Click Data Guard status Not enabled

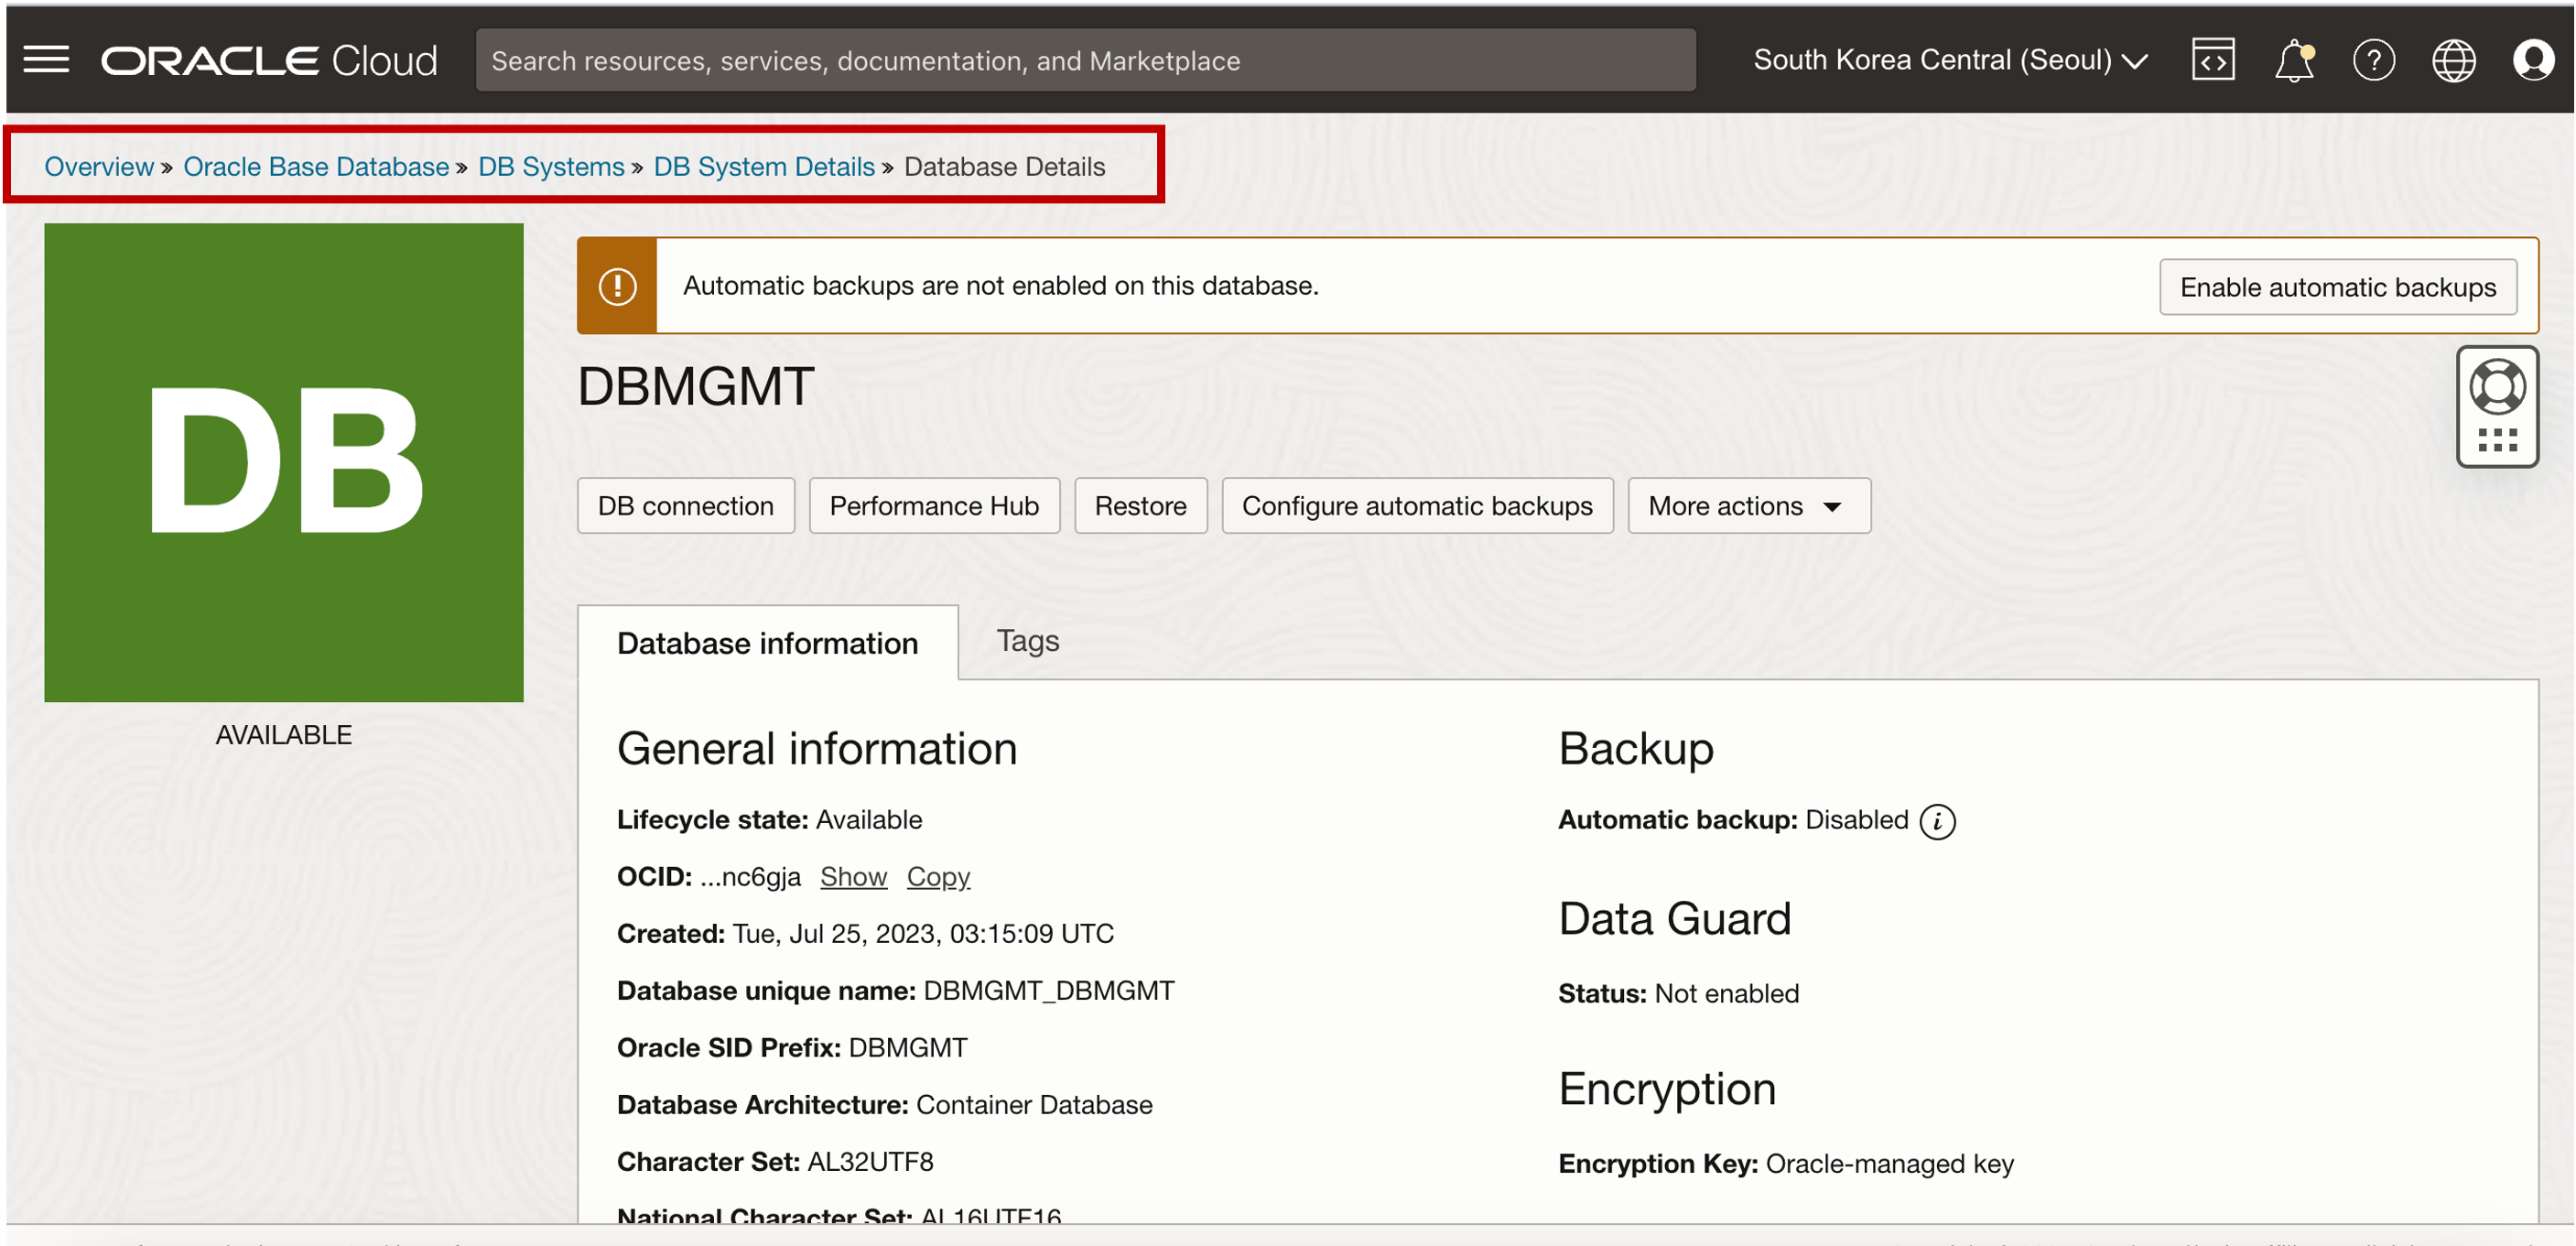click(1726, 994)
